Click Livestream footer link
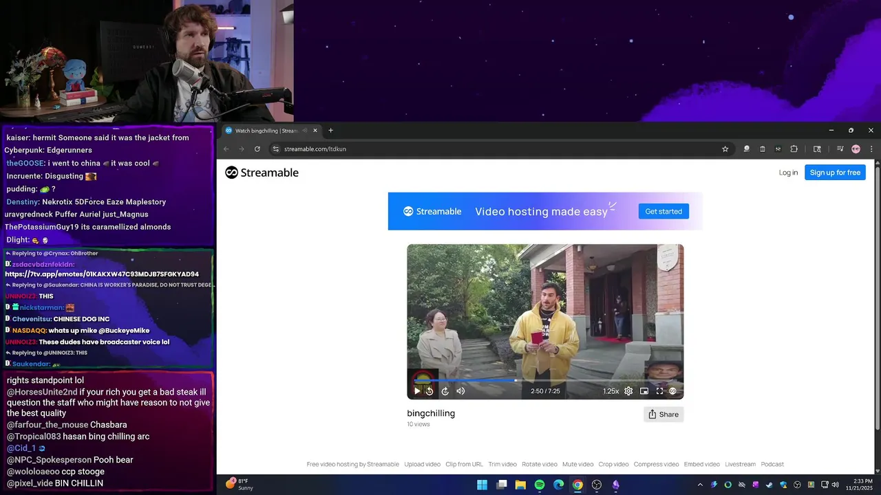 tap(740, 464)
